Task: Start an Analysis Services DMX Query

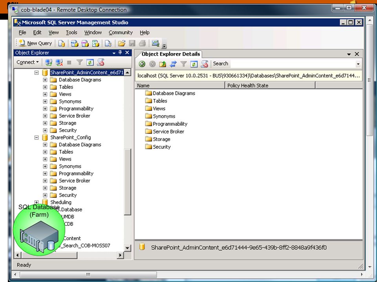Action: (x=85, y=43)
